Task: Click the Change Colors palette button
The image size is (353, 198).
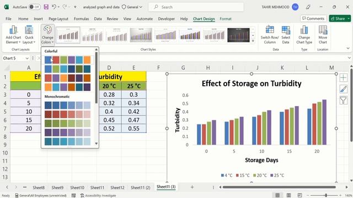Action: (x=47, y=35)
